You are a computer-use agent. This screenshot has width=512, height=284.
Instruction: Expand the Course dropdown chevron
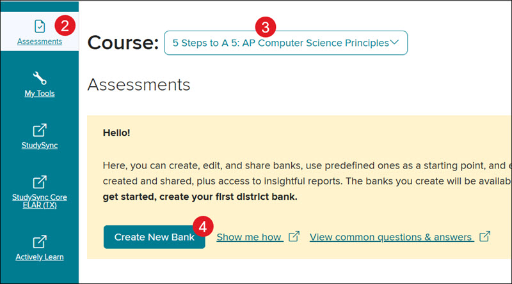(x=394, y=42)
